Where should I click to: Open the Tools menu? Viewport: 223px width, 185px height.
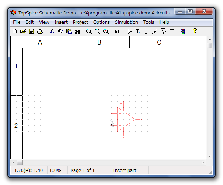[x=149, y=22]
